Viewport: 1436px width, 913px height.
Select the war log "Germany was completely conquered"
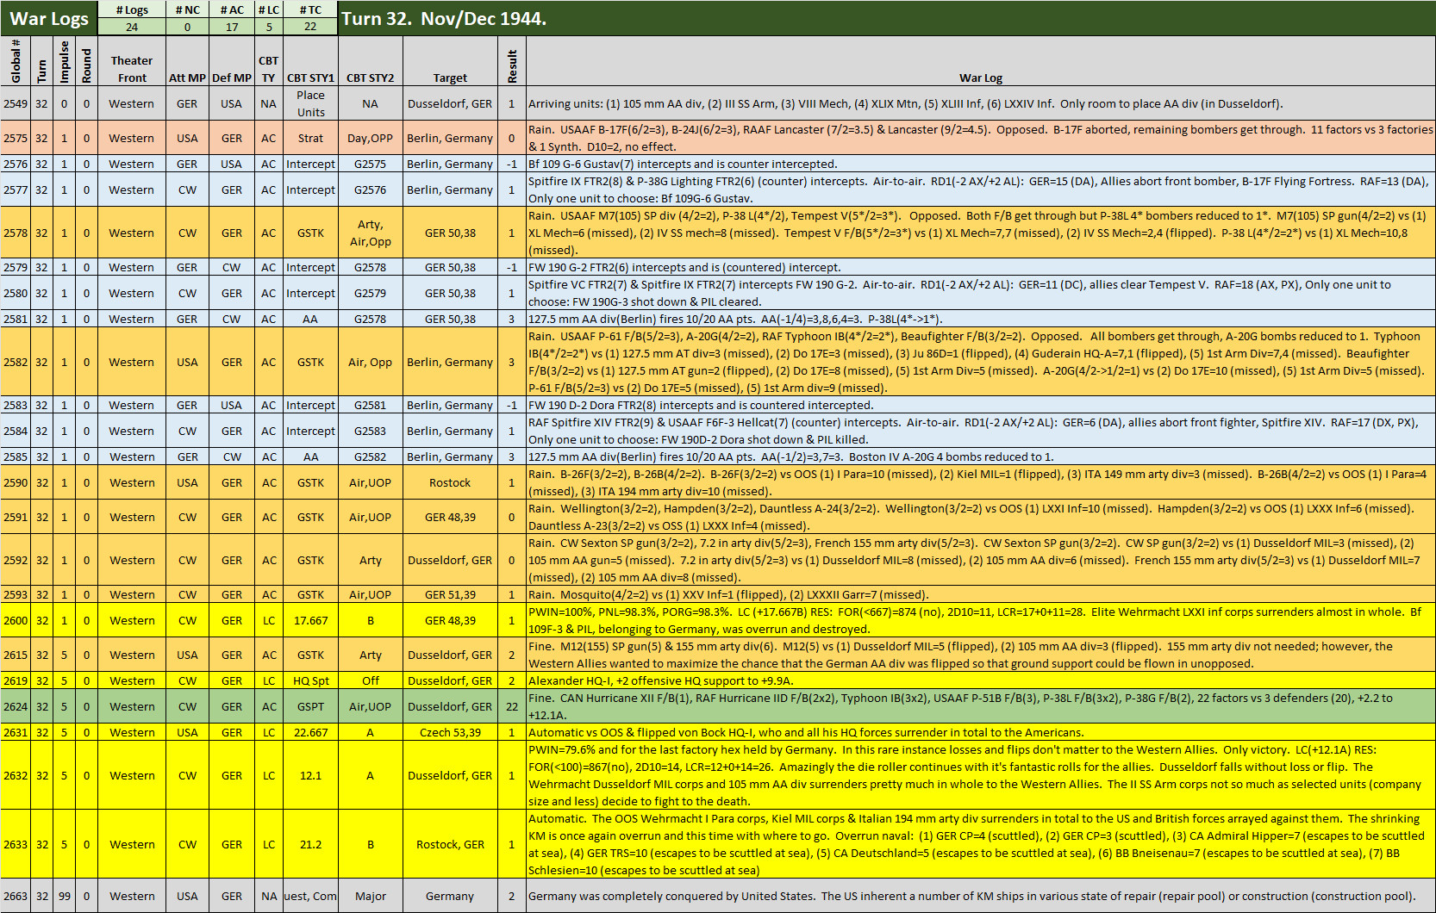[x=981, y=896]
